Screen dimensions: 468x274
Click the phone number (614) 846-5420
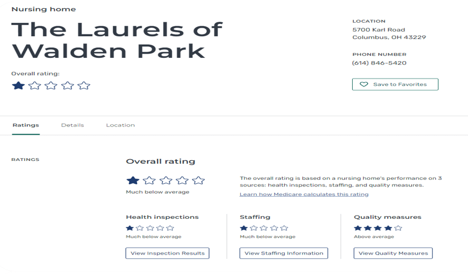click(379, 63)
